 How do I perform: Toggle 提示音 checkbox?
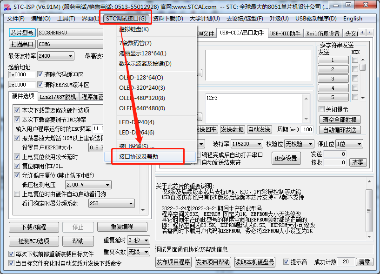[x=286, y=262]
